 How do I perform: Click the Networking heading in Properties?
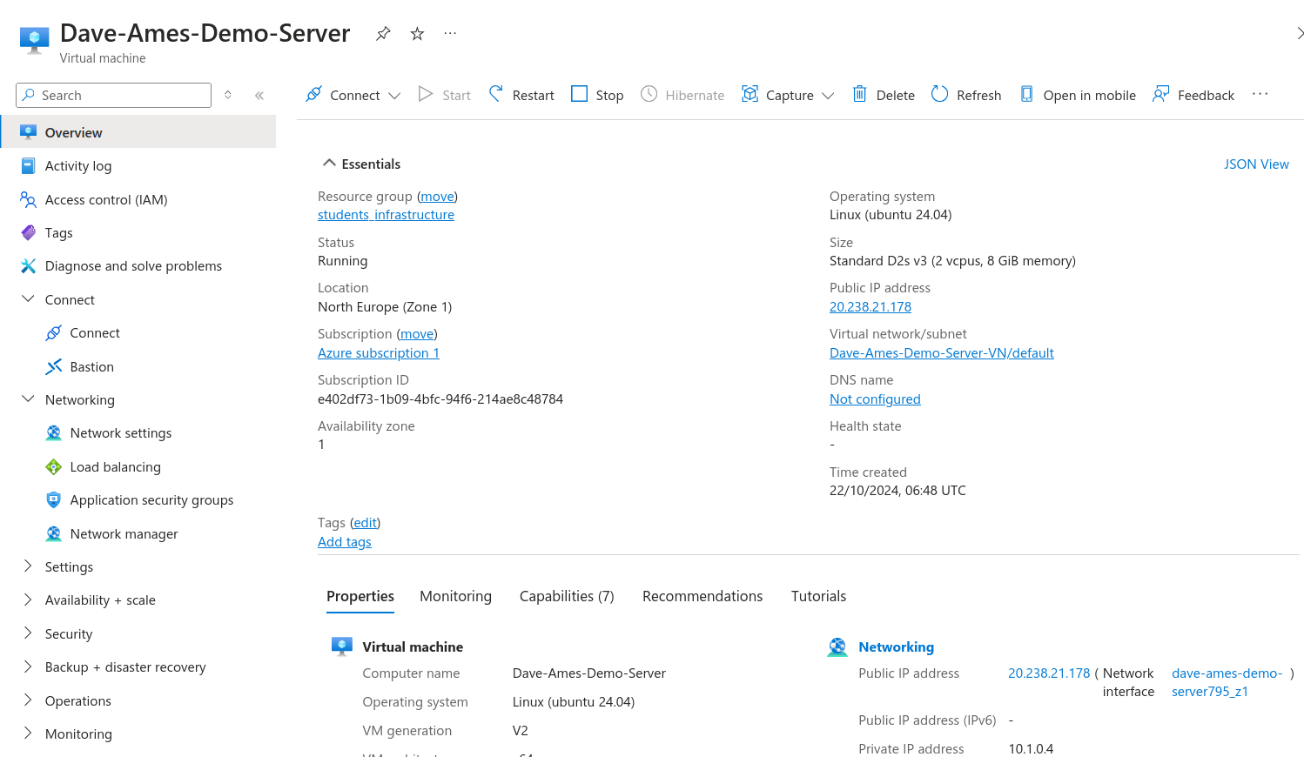pos(896,647)
